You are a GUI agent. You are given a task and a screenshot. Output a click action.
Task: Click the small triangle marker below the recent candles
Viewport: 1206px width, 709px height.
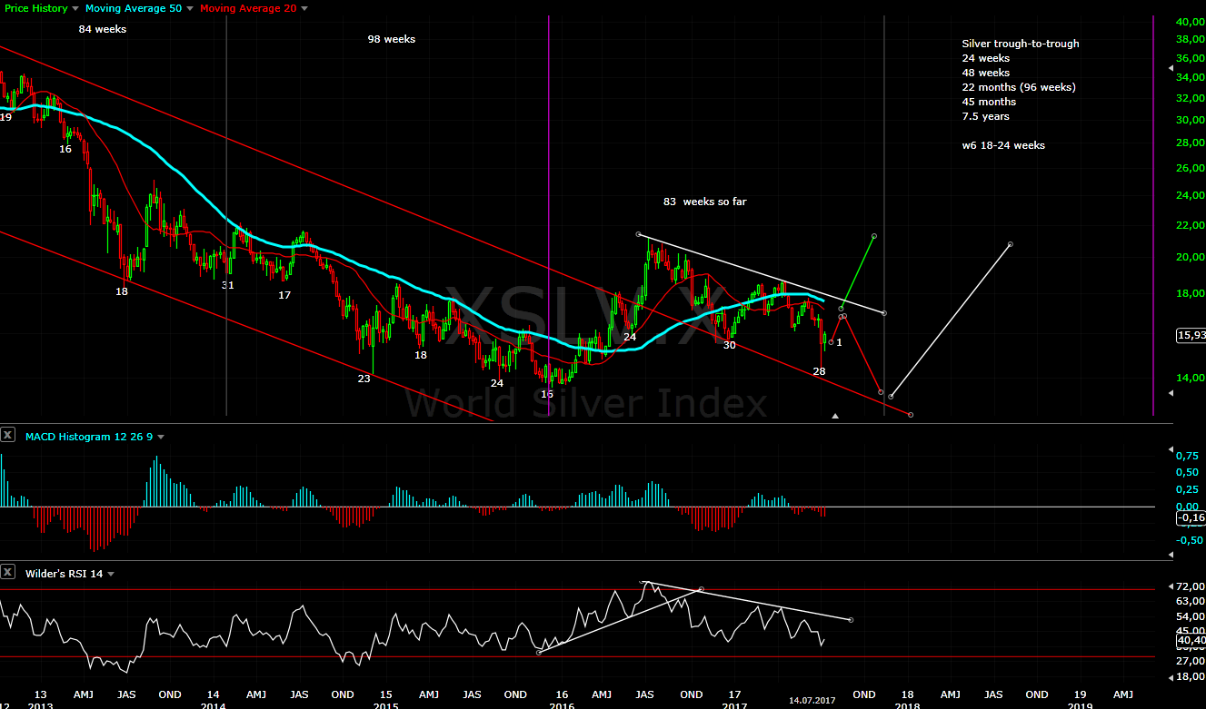pos(835,415)
